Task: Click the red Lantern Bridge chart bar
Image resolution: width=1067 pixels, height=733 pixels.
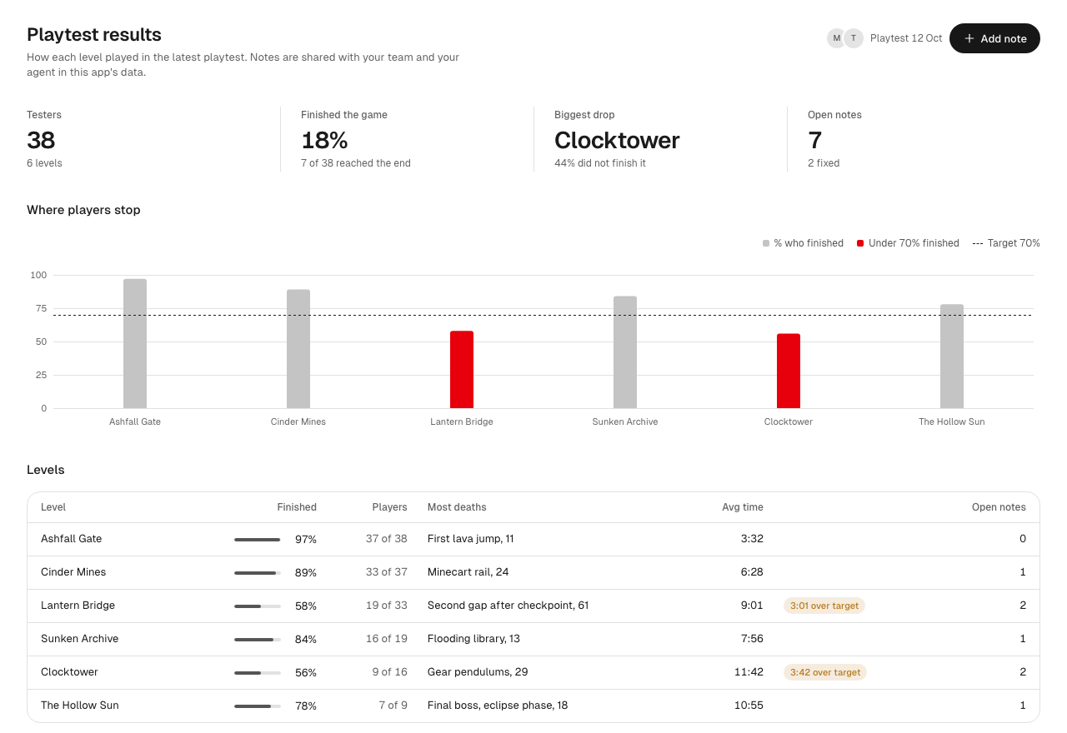Action: (462, 370)
